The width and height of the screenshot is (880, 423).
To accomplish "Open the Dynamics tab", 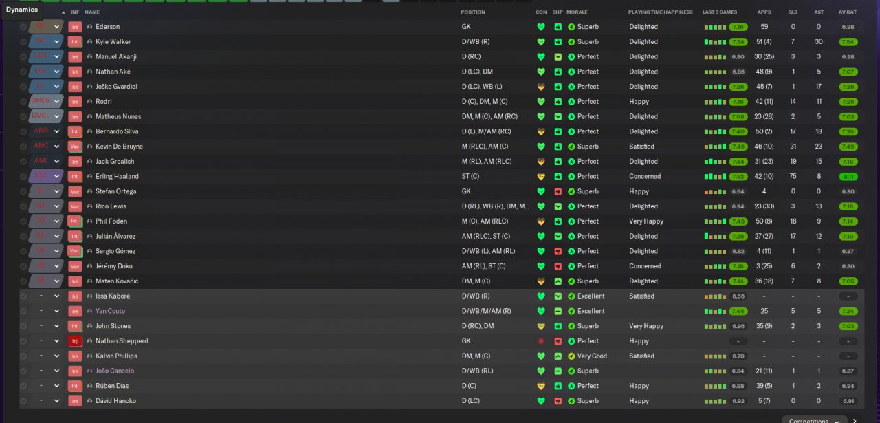I will tap(23, 10).
